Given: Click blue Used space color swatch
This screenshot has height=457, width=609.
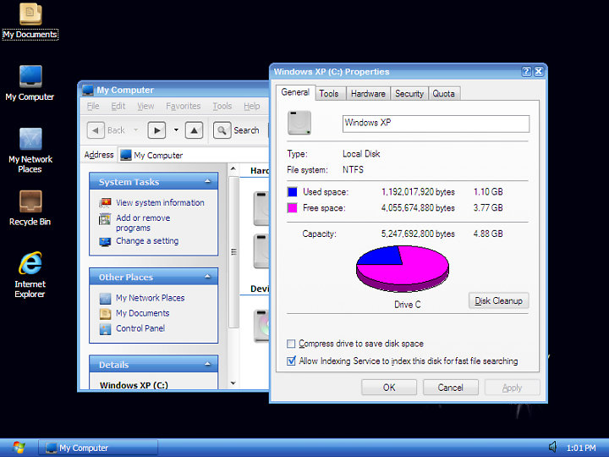Looking at the screenshot, I should click(x=292, y=192).
